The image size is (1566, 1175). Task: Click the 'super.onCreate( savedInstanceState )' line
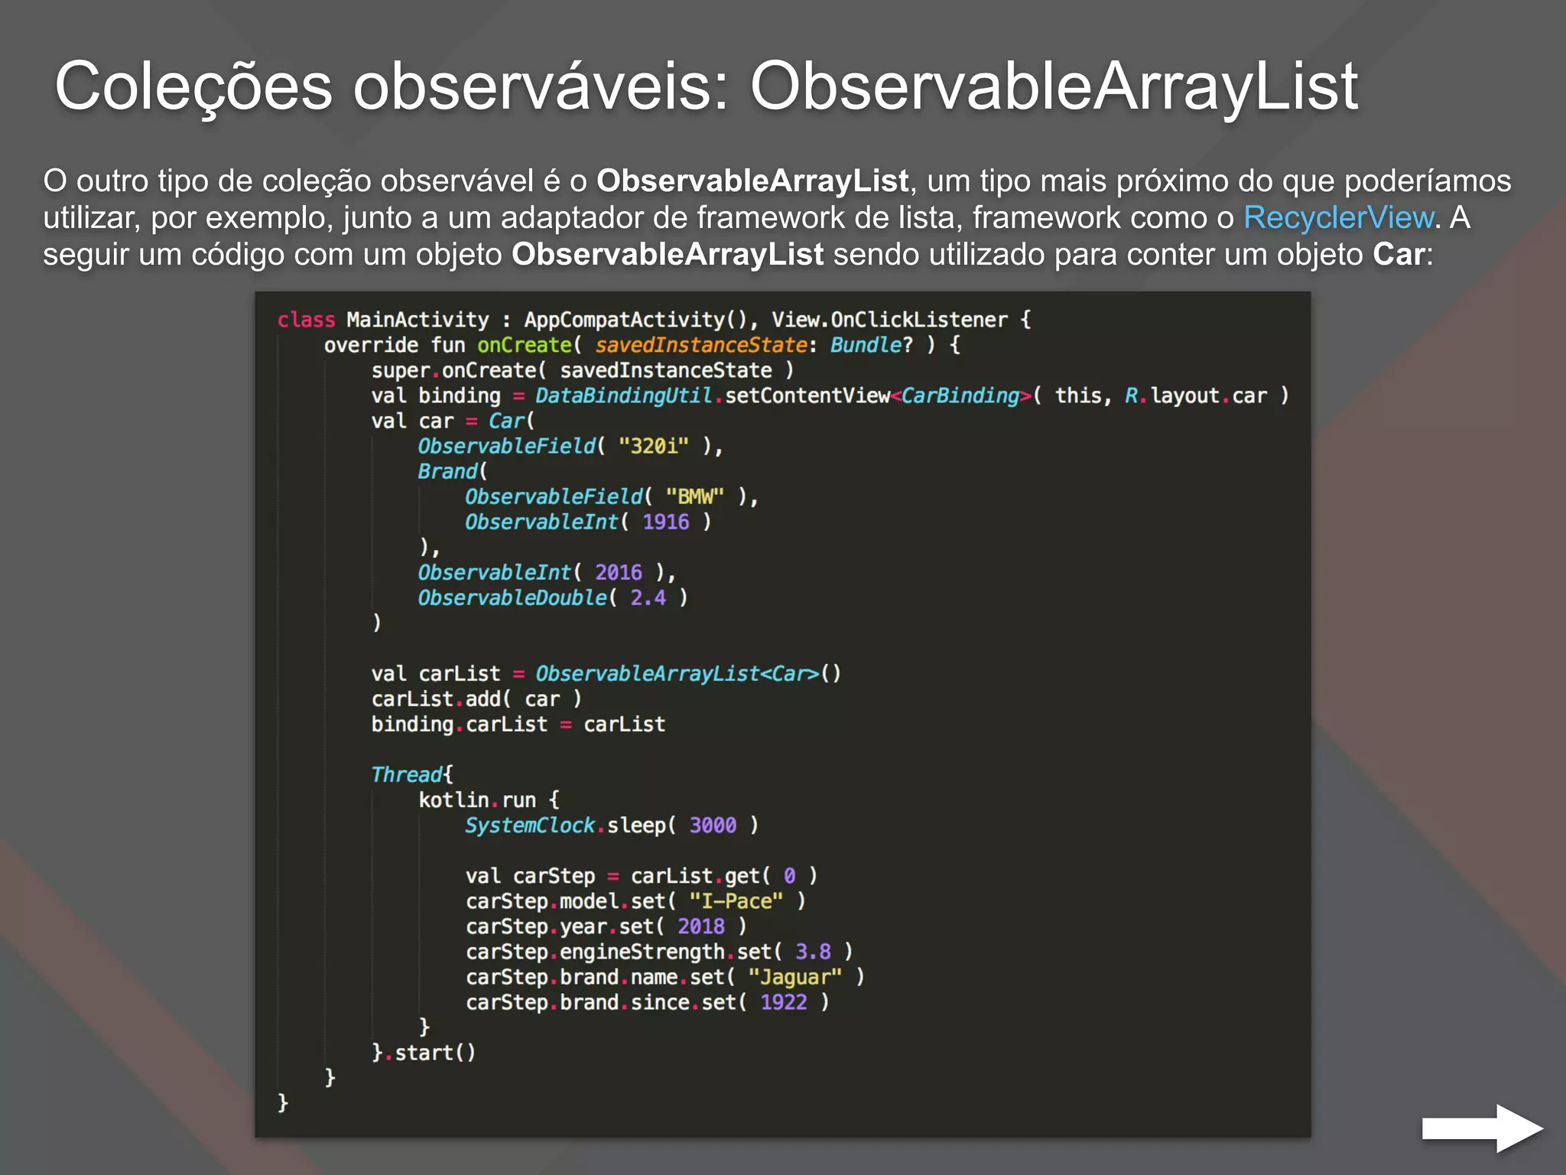coord(583,370)
